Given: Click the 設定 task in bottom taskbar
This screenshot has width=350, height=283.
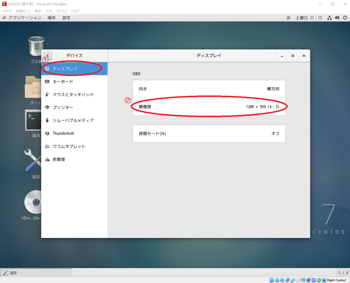Looking at the screenshot, I should pos(36,273).
